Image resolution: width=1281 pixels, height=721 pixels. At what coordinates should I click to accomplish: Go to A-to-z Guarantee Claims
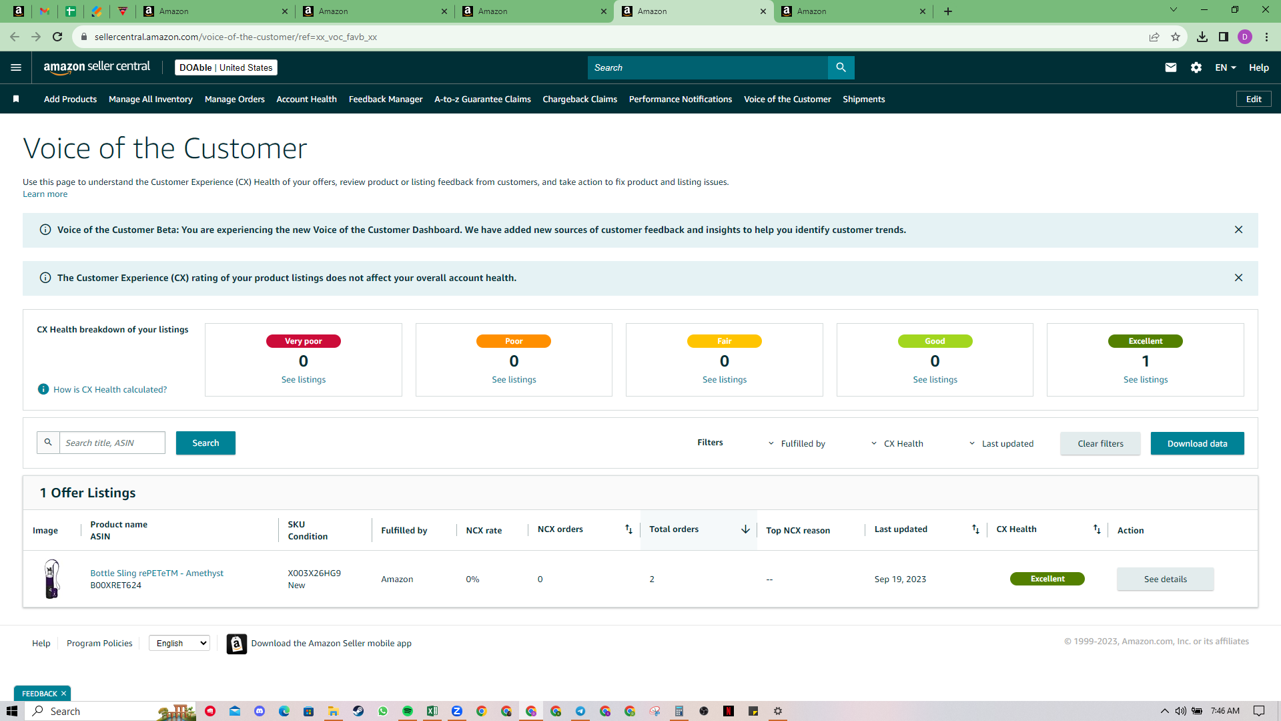click(x=483, y=99)
